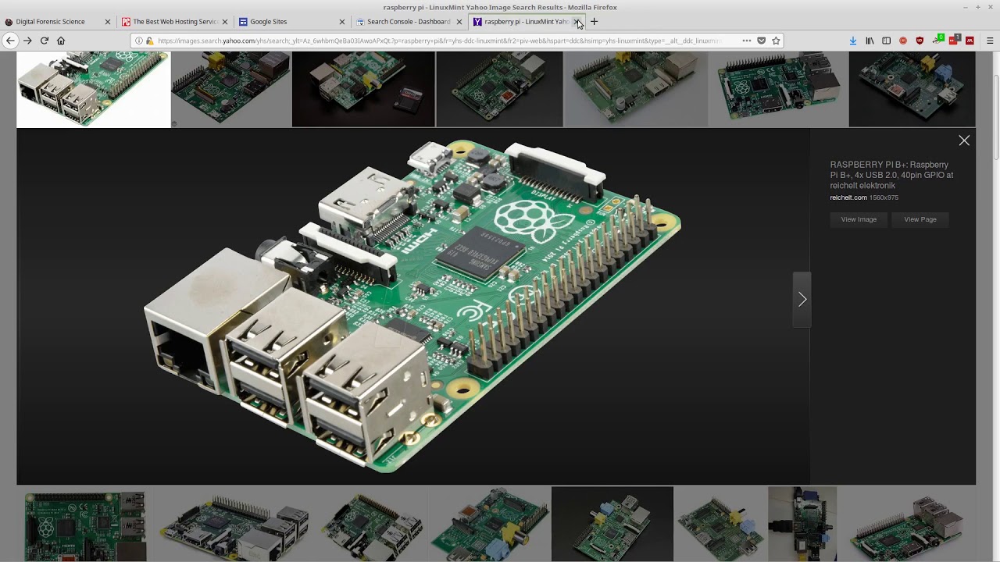Click the red extension with 1 badge

pos(955,39)
